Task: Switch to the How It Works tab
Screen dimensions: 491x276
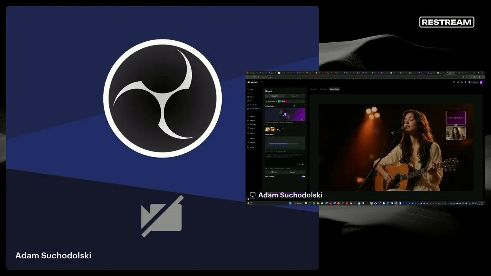Action: click(x=334, y=89)
